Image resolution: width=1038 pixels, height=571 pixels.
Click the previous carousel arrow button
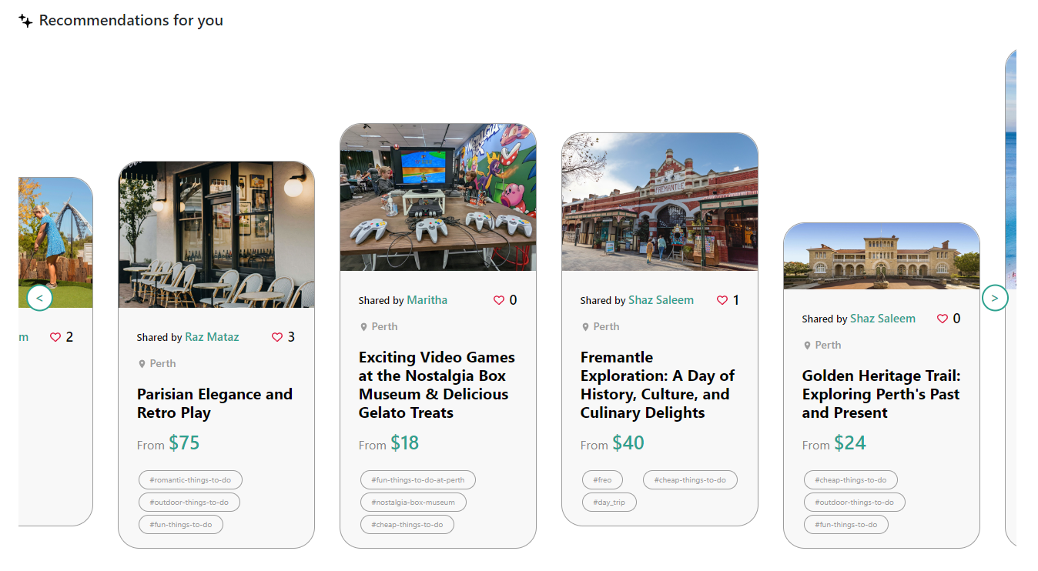pyautogui.click(x=40, y=298)
